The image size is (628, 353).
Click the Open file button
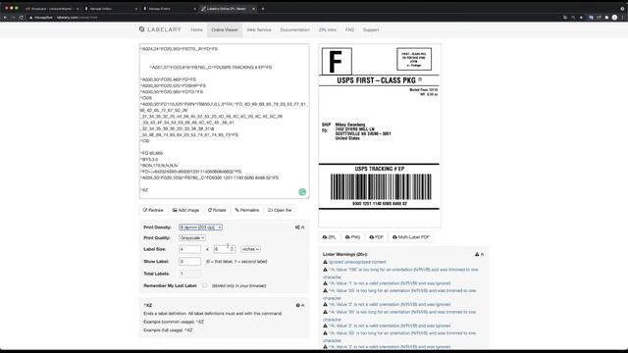tap(280, 210)
